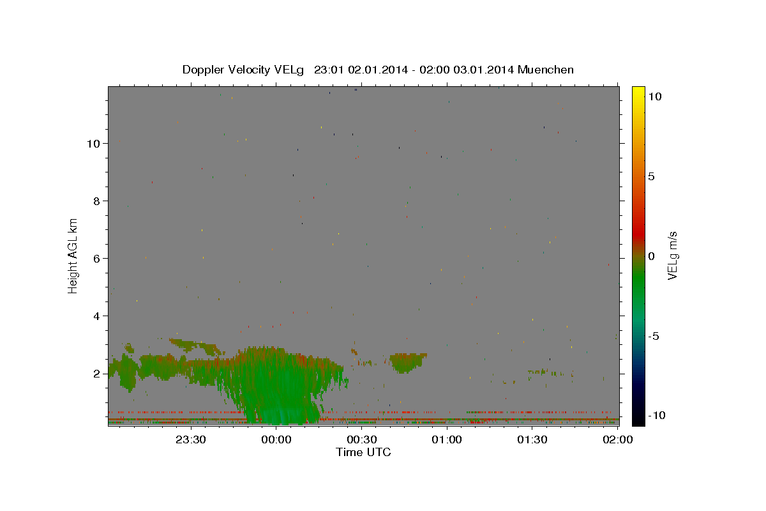Click the 01:00 time tick label

tap(447, 439)
